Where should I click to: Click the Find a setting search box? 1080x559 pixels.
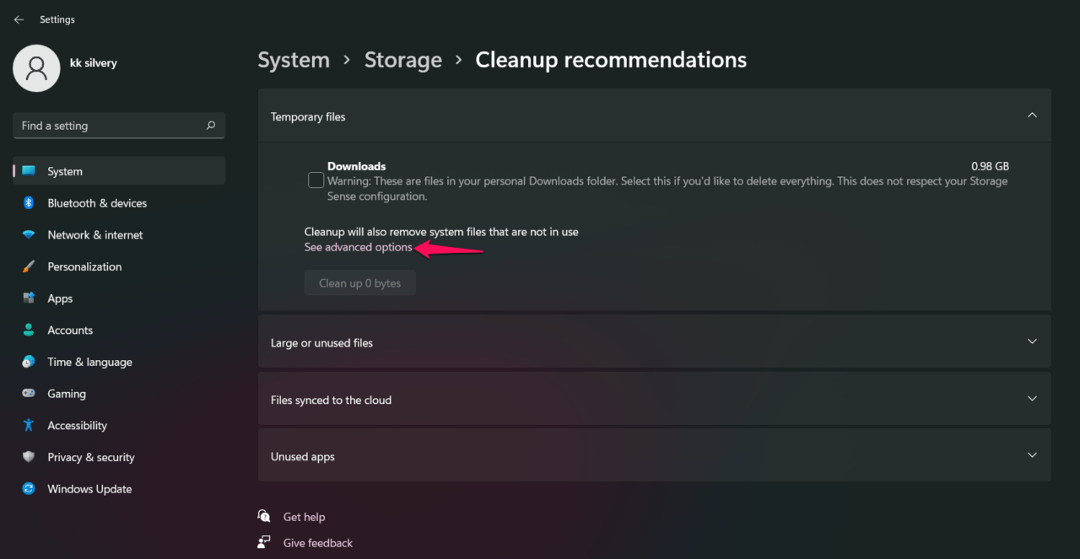pyautogui.click(x=110, y=126)
